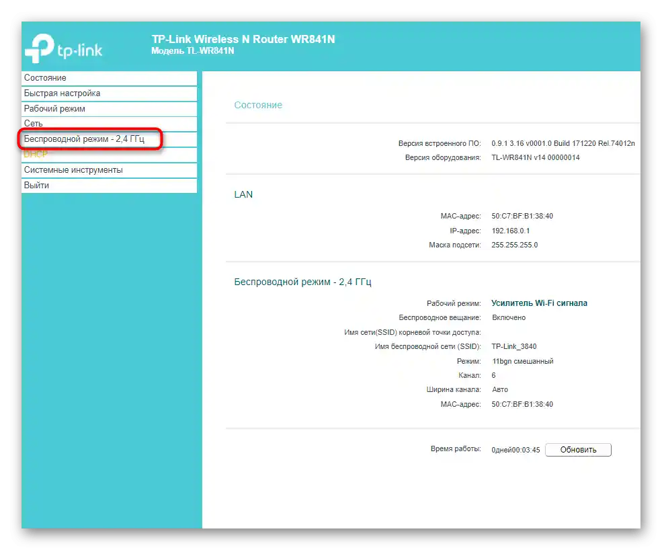The height and width of the screenshot is (550, 662).
Task: Click the Маска подсети label
Action: point(455,245)
